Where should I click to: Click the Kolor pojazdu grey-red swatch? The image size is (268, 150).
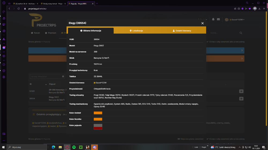click(x=98, y=127)
